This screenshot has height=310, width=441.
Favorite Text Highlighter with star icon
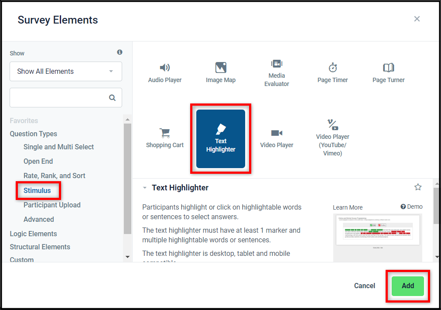(418, 187)
